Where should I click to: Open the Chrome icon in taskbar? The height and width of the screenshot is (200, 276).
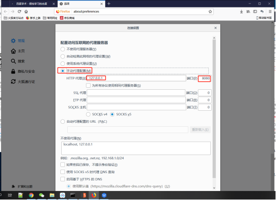[31, 195]
